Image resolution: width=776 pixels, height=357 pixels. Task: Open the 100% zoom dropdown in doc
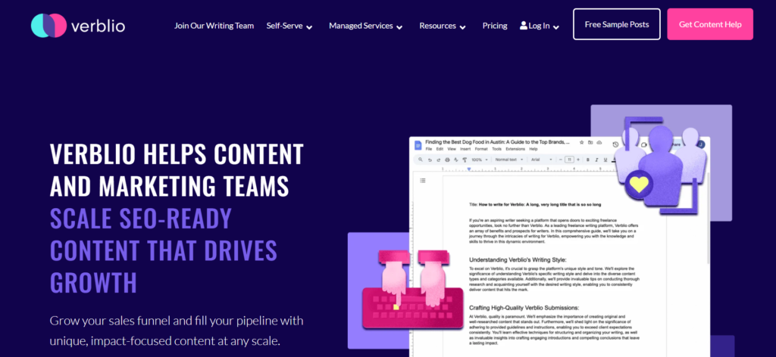tap(480, 160)
